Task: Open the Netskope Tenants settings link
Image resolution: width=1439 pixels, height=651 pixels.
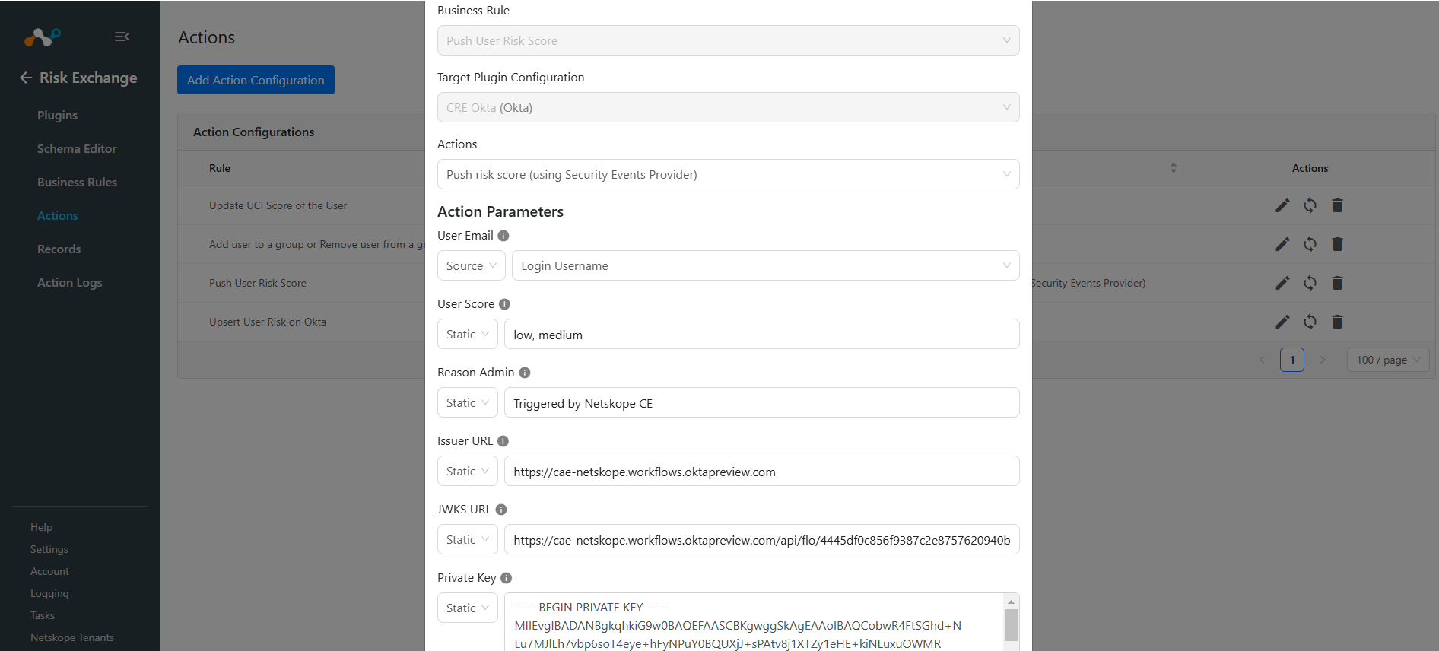Action: point(72,637)
